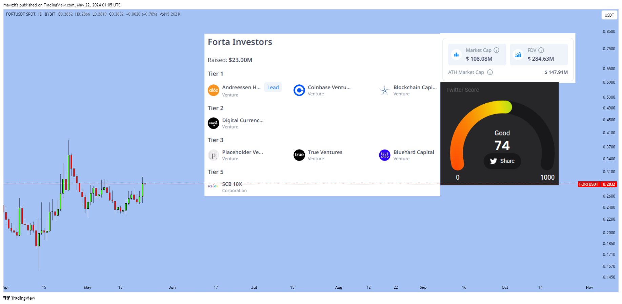Click the FORTUSDT price label on axis
Image resolution: width=622 pixels, height=304 pixels.
[588, 184]
